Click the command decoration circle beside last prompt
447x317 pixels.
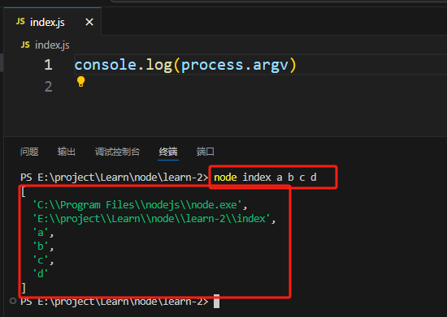click(x=12, y=301)
